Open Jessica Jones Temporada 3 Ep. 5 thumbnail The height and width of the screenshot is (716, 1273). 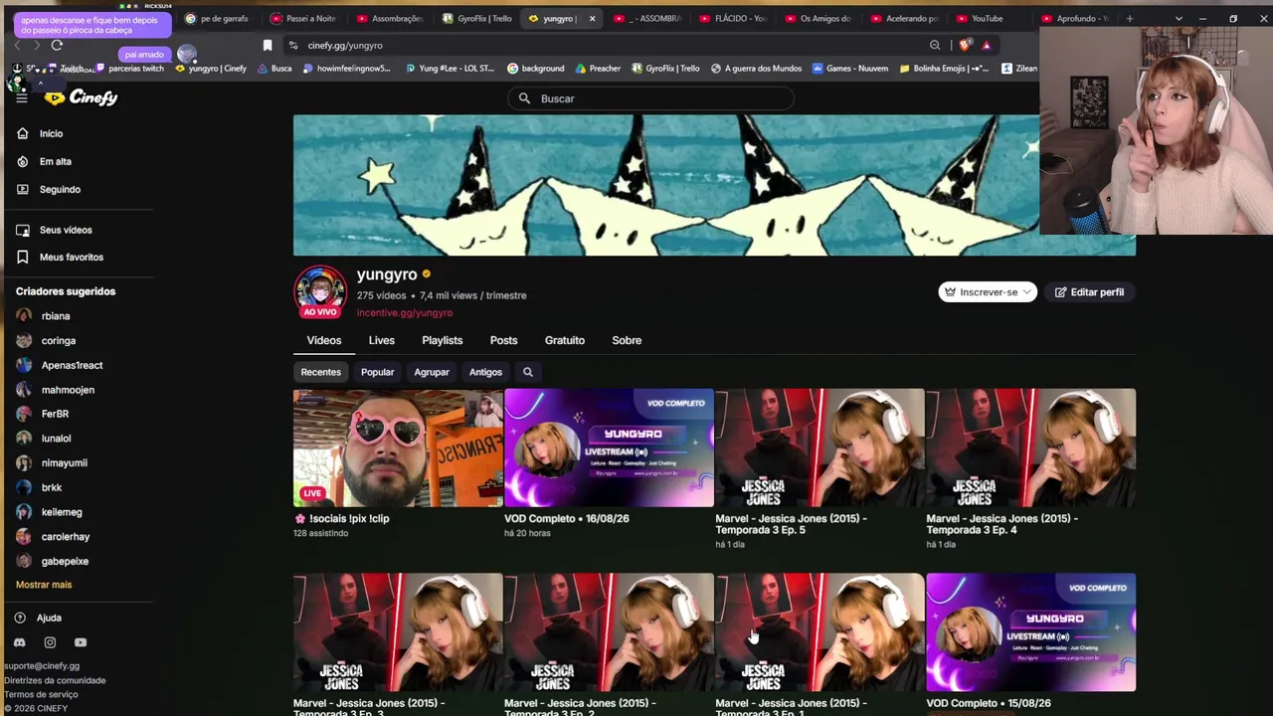(819, 447)
